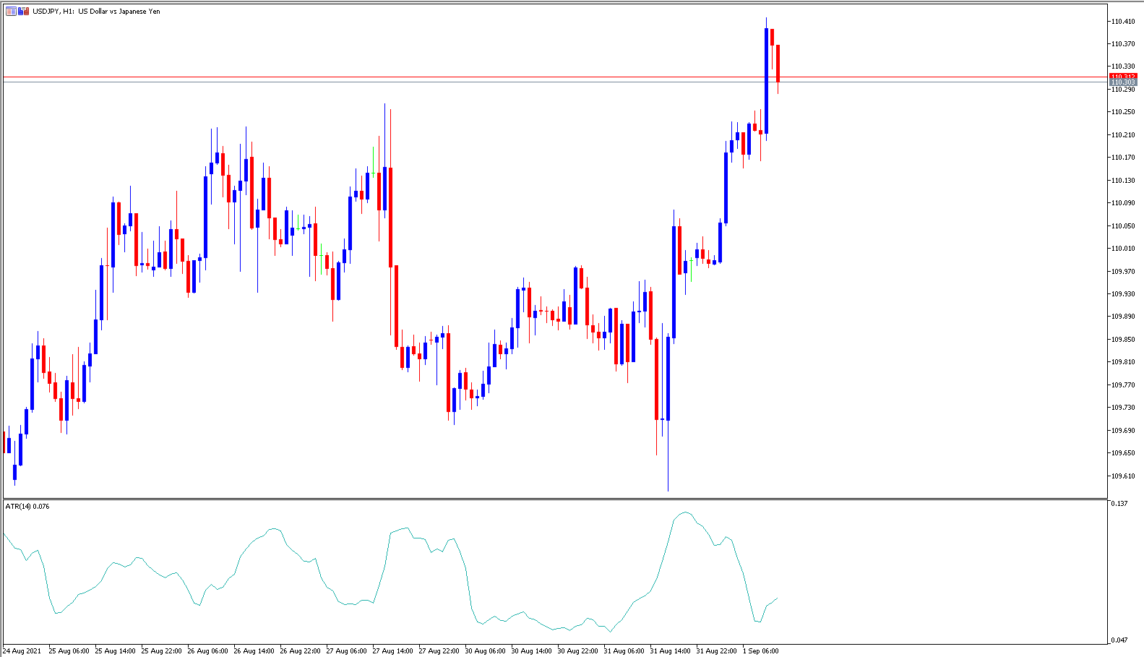Click the 25 Aug 22:00 time label
Screen dimensions: 1144x657
click(x=161, y=651)
